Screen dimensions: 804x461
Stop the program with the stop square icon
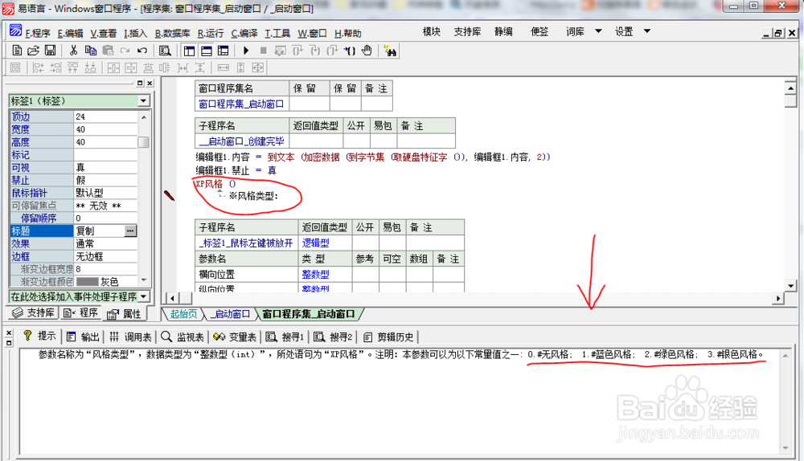click(x=263, y=51)
